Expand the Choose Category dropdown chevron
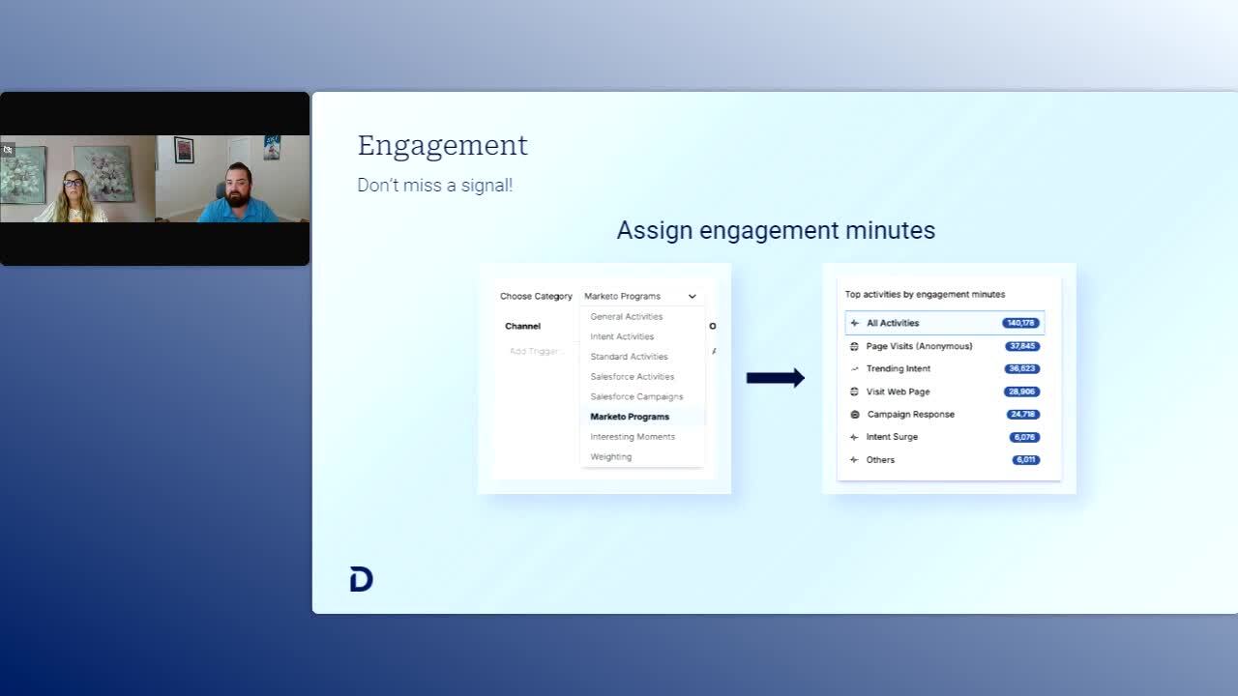The image size is (1238, 696). (693, 297)
